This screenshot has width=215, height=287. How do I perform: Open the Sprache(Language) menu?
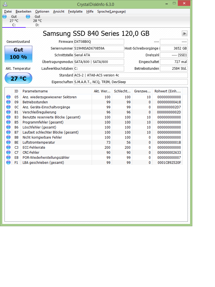(x=111, y=11)
